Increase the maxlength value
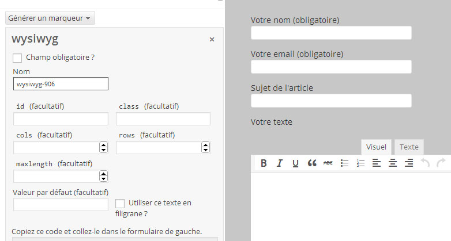The width and height of the screenshot is (451, 241). click(104, 174)
